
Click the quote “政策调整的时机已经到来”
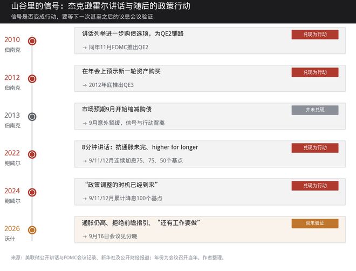(x=121, y=185)
